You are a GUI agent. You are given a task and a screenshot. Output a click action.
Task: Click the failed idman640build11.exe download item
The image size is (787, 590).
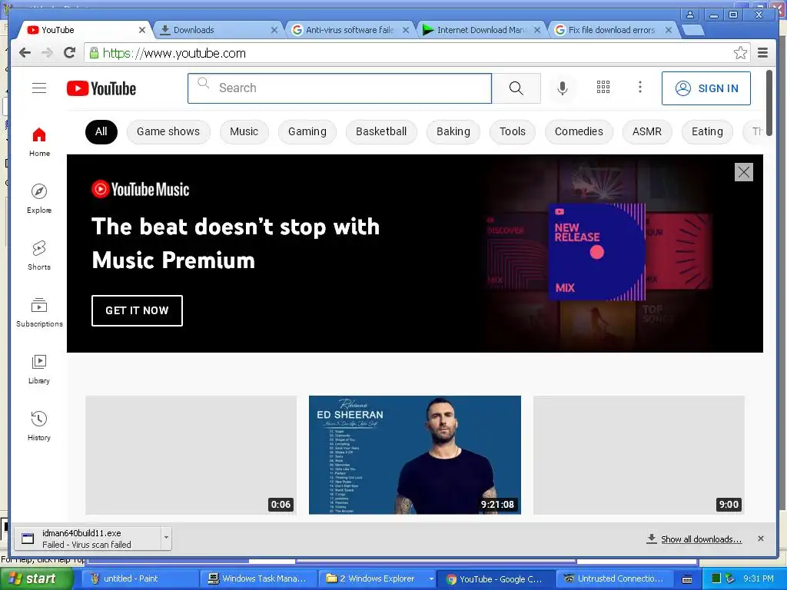(87, 539)
